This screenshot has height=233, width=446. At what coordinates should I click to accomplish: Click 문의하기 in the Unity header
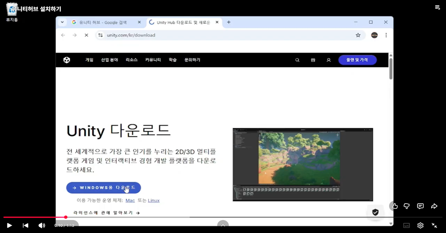(x=192, y=60)
